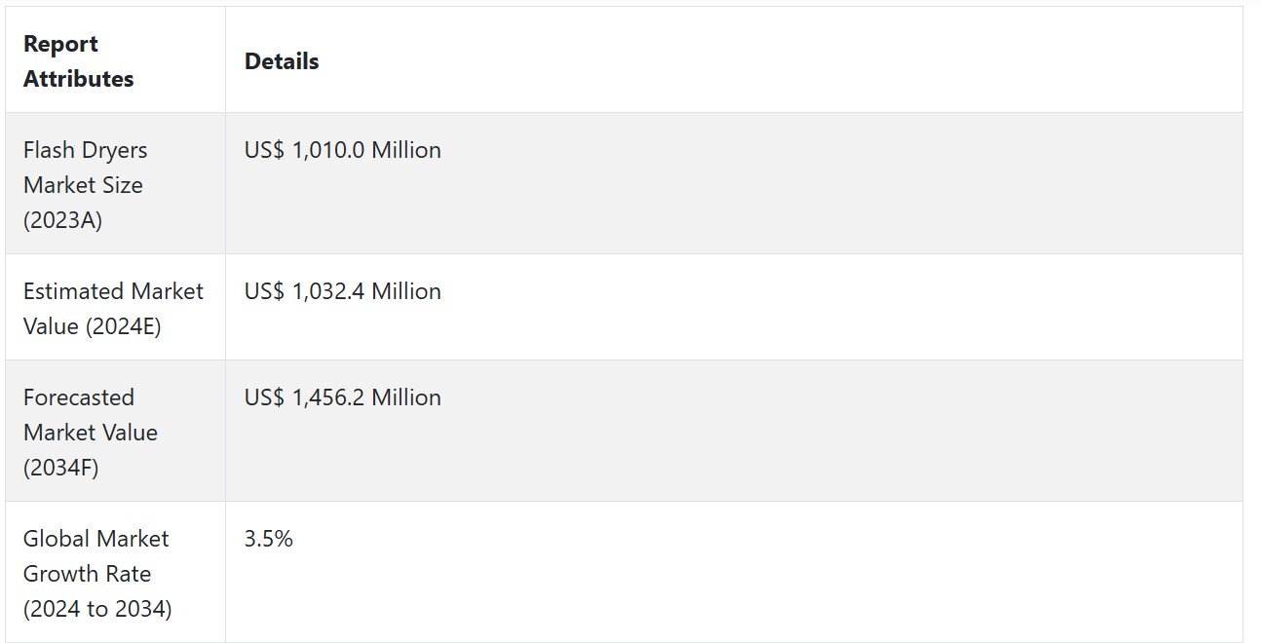Click the Flash Dryers text line

86,150
